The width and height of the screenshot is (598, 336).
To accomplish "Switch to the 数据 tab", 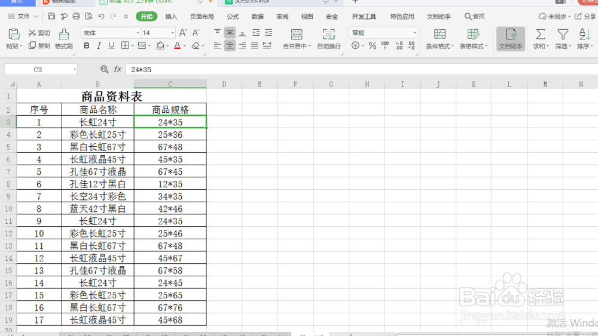I will coord(257,16).
